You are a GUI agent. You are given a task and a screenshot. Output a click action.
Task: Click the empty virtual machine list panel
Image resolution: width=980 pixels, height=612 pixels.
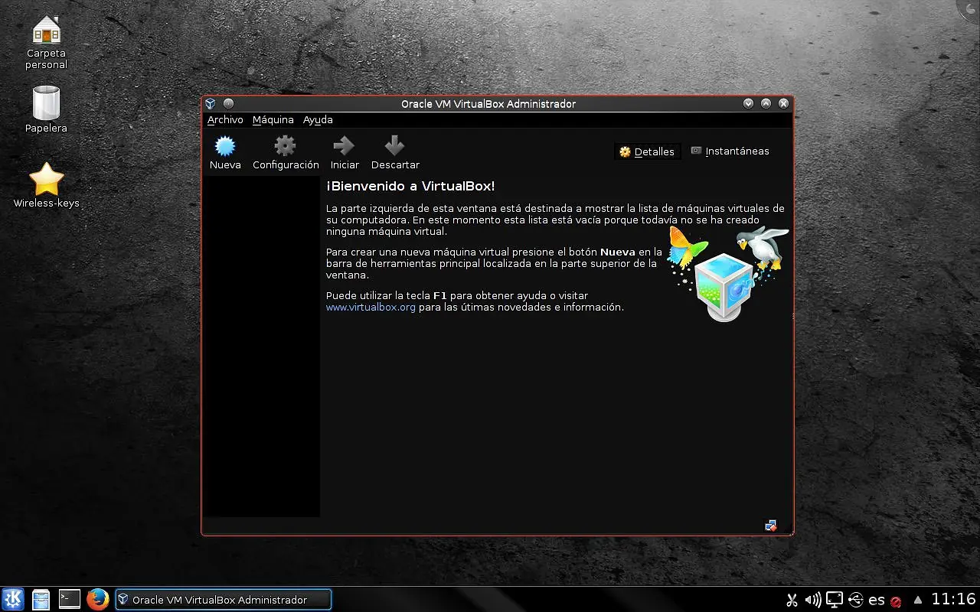point(261,347)
